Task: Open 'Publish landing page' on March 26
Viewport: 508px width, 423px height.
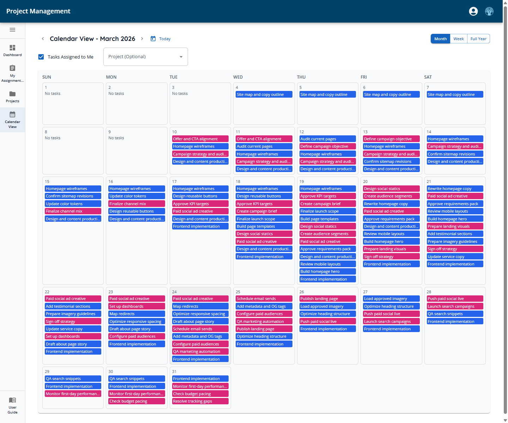Action: coord(328,299)
